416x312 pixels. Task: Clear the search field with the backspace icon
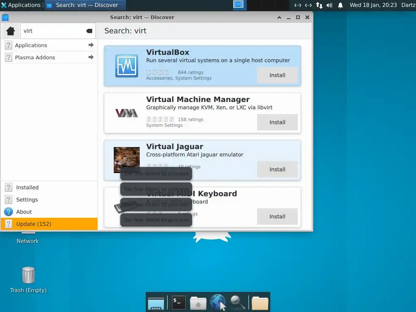tap(89, 31)
